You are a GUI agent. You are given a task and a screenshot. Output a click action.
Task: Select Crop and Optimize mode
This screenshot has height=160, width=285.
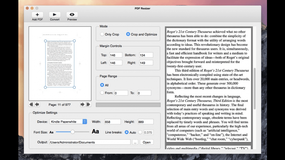tap(128, 34)
